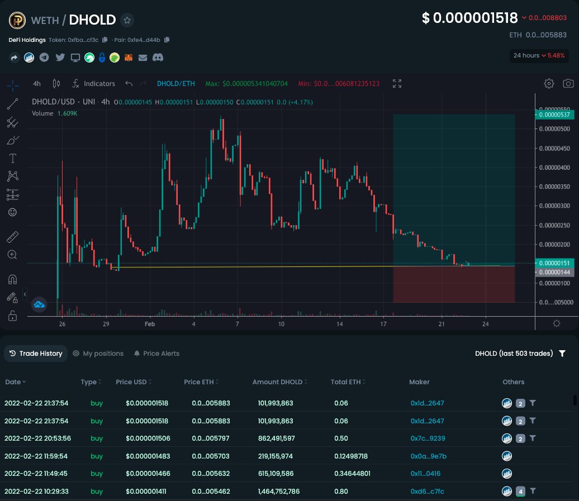Open the price scale settings gear
Image resolution: width=579 pixels, height=501 pixels.
pyautogui.click(x=557, y=323)
